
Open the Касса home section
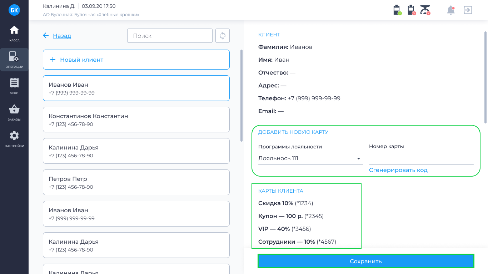tap(14, 34)
